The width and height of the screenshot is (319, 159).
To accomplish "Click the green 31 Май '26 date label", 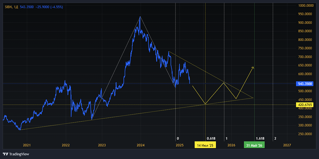I will coord(254,145).
